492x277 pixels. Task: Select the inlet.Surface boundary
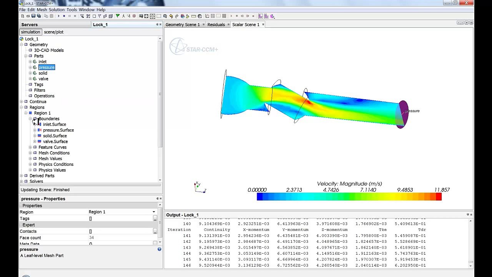(55, 124)
